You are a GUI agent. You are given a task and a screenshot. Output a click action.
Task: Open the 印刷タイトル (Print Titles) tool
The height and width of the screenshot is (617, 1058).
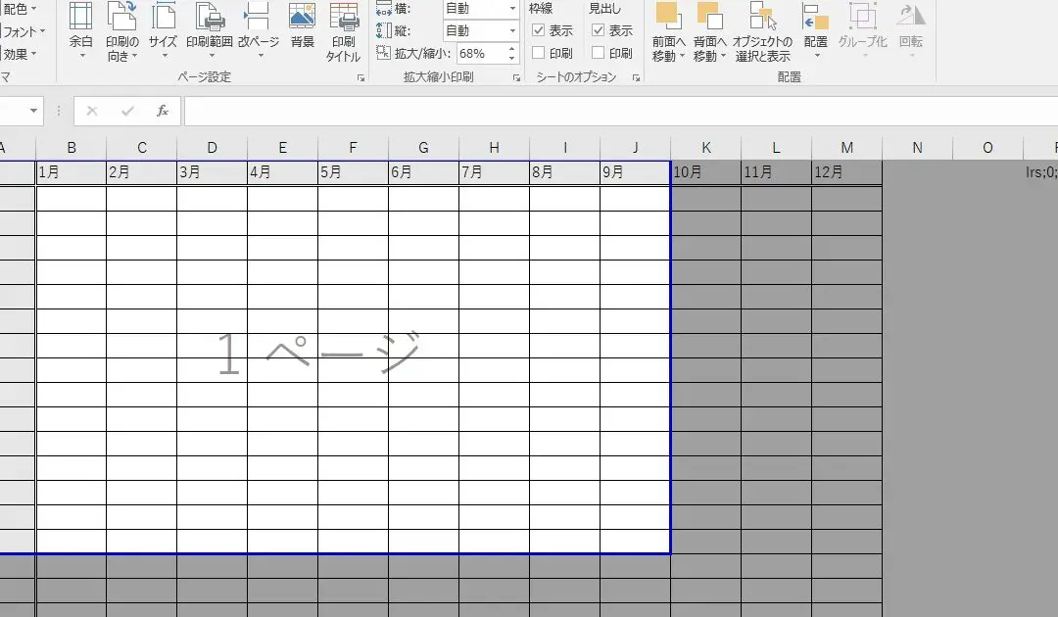click(343, 29)
